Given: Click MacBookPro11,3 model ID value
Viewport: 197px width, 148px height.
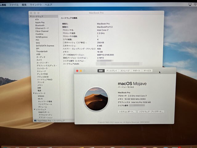Looking at the screenshot, I should (105, 27).
